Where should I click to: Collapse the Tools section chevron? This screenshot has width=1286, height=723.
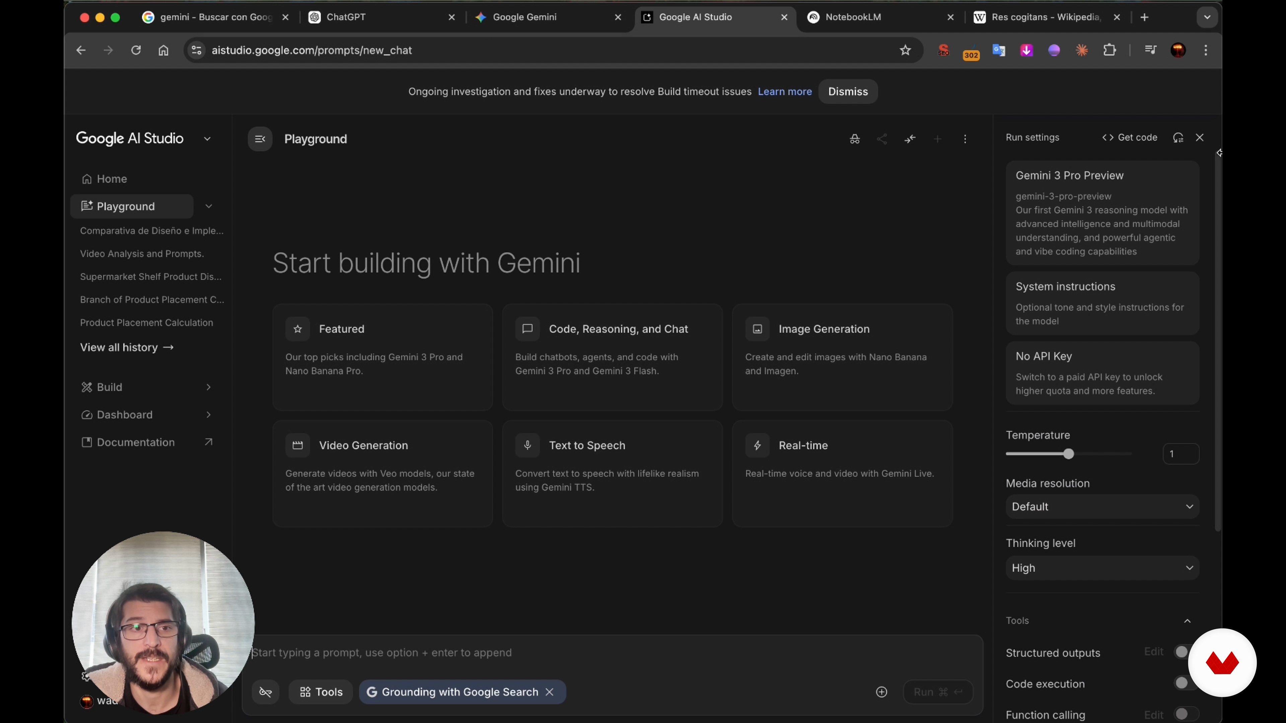(1187, 621)
